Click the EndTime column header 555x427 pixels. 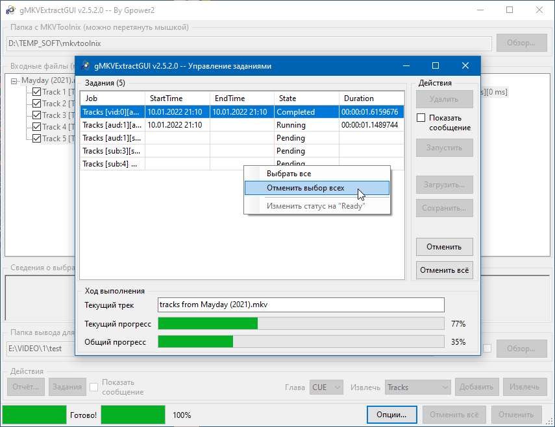[x=242, y=98]
